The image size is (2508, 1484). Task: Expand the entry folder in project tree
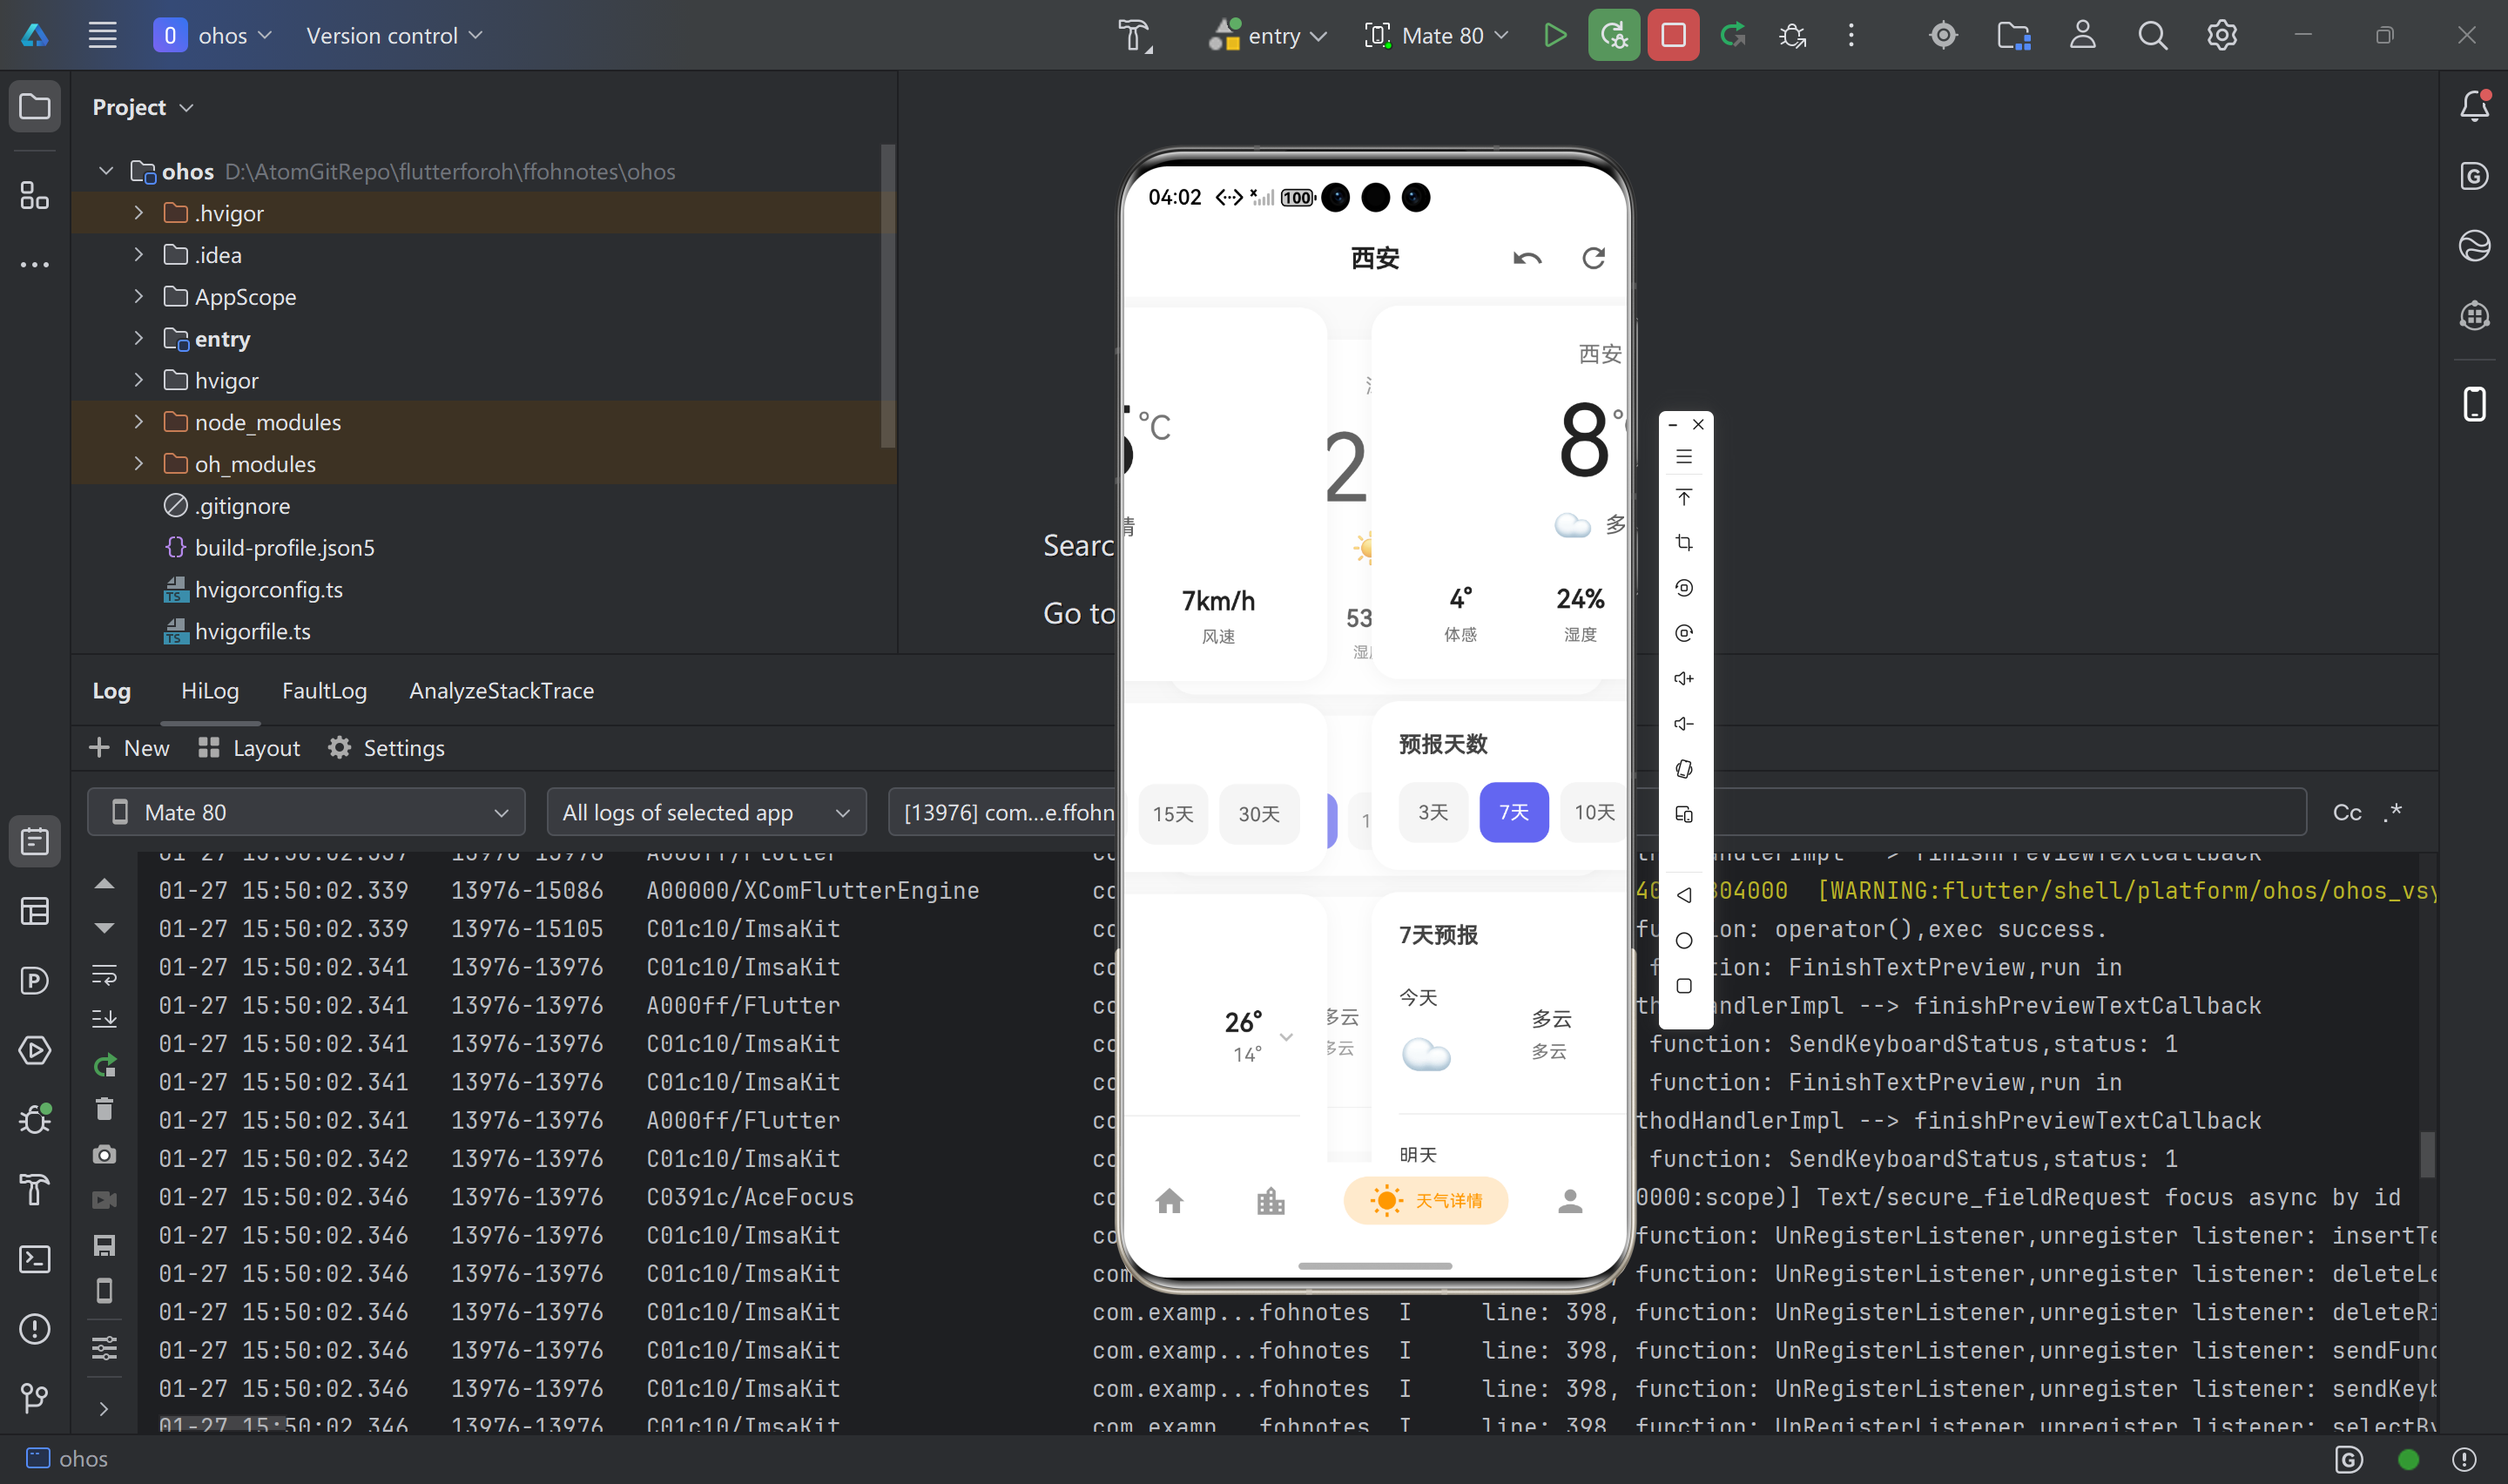(139, 339)
